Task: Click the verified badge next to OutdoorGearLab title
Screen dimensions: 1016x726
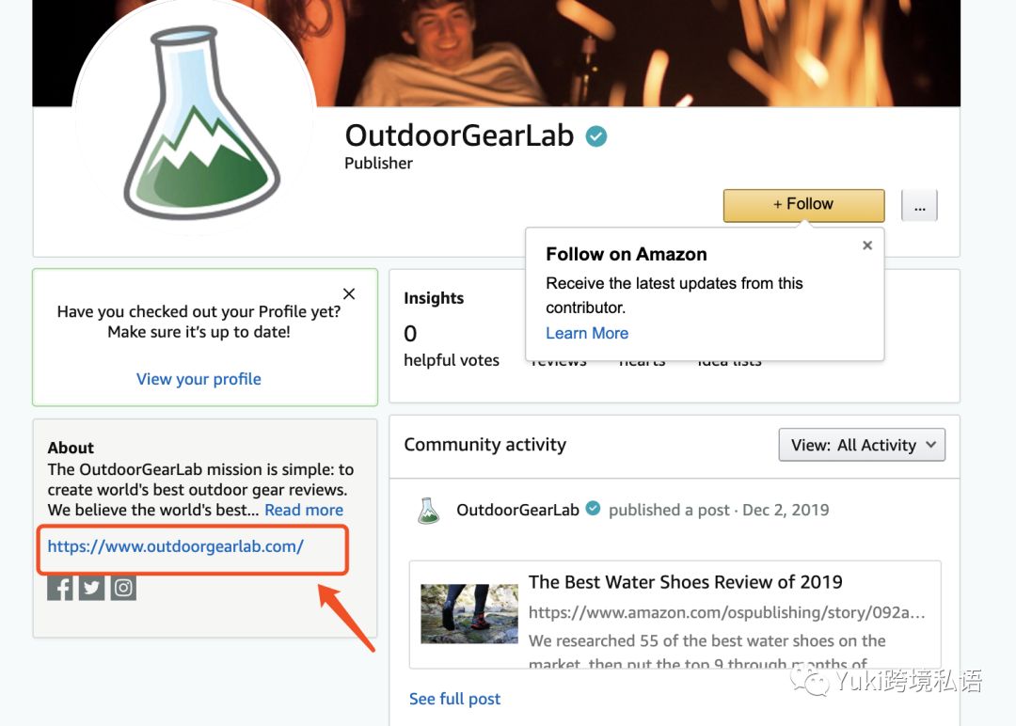Action: pyautogui.click(x=596, y=136)
